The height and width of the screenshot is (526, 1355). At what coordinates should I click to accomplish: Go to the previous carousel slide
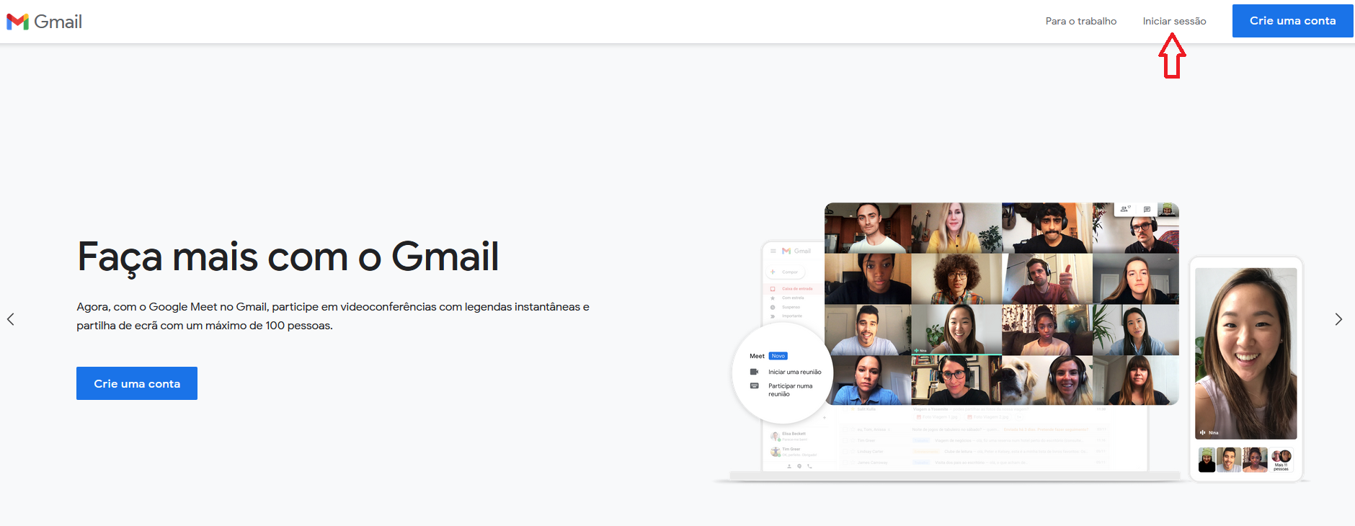point(11,319)
